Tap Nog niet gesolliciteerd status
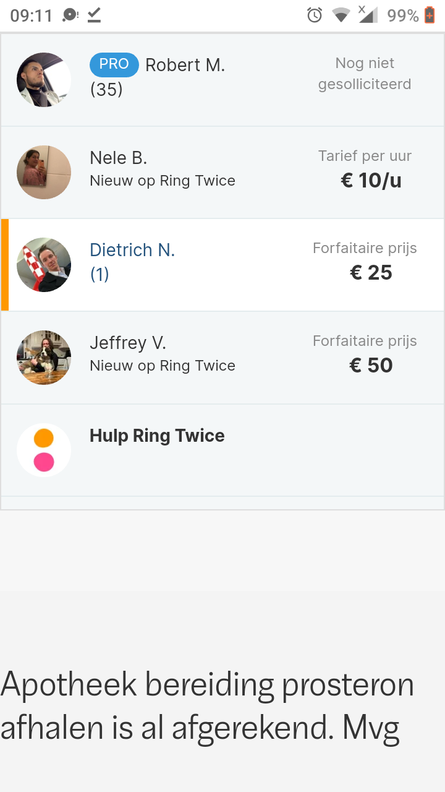Screen dimensions: 445x792 pyautogui.click(x=365, y=74)
